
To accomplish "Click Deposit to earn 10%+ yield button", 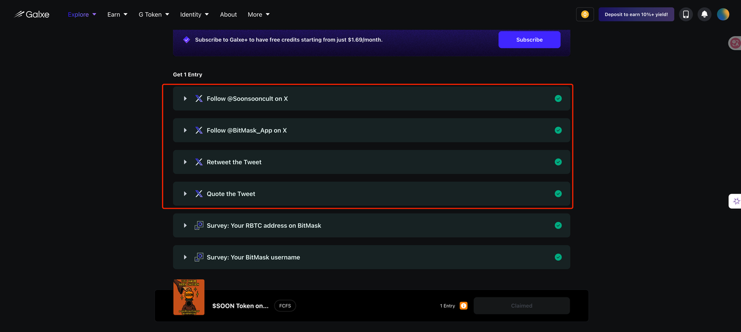I will [x=636, y=14].
